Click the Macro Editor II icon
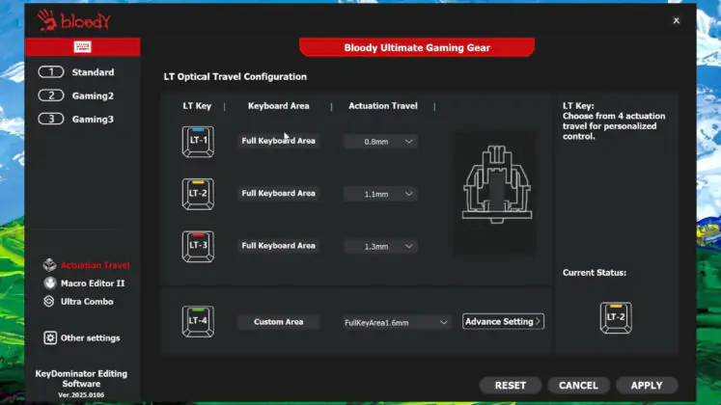This screenshot has height=405, width=721. tap(49, 283)
